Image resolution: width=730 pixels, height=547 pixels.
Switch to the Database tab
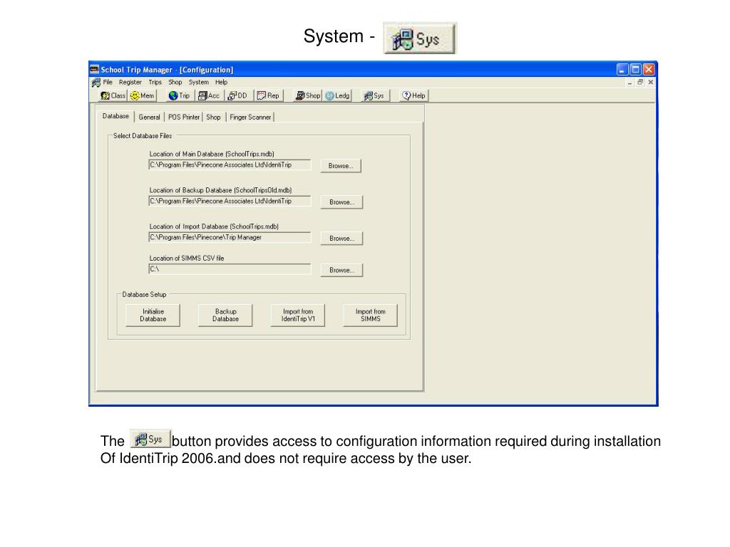point(115,116)
